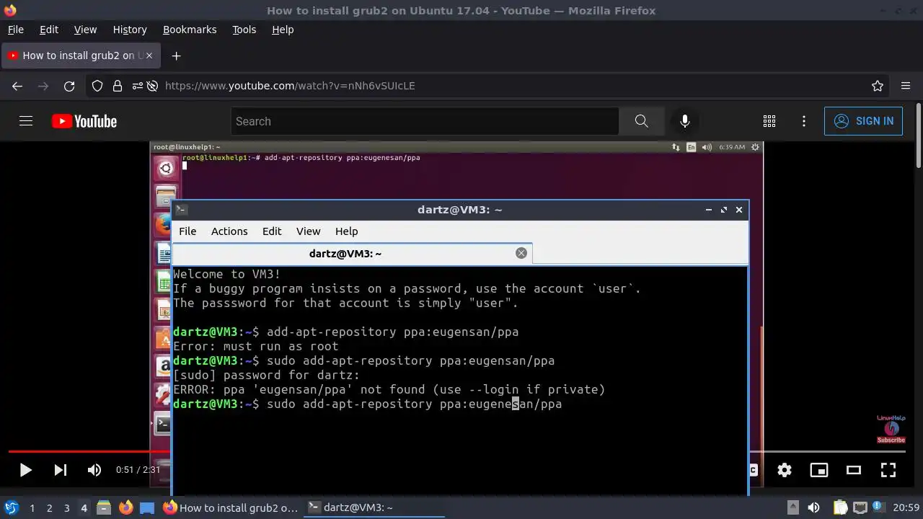Open Firefox History menu
Image resolution: width=923 pixels, height=519 pixels.
pyautogui.click(x=130, y=30)
